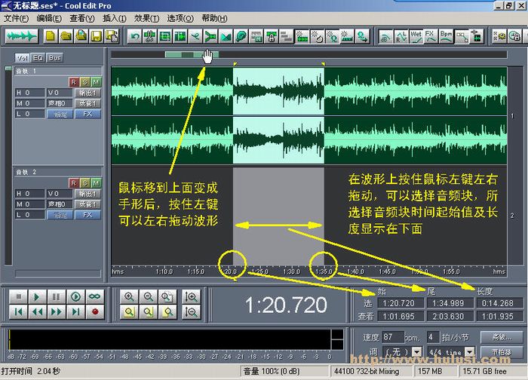Toggle mute M on track 1
This screenshot has width=528, height=380.
(96, 82)
